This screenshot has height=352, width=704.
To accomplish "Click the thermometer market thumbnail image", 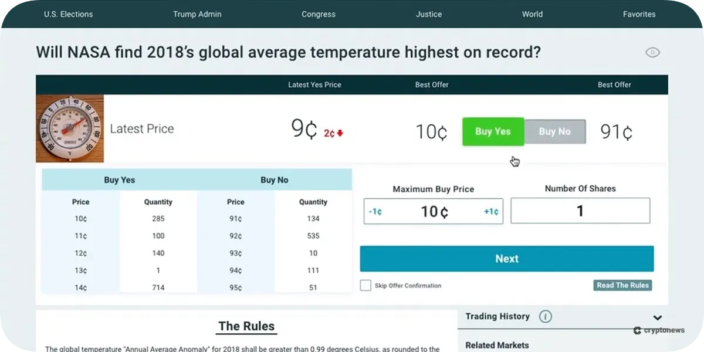I will coord(70,127).
